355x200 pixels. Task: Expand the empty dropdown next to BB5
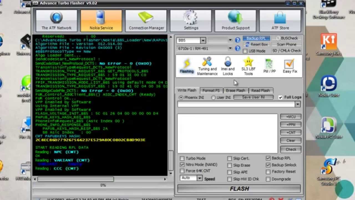tap(230, 41)
